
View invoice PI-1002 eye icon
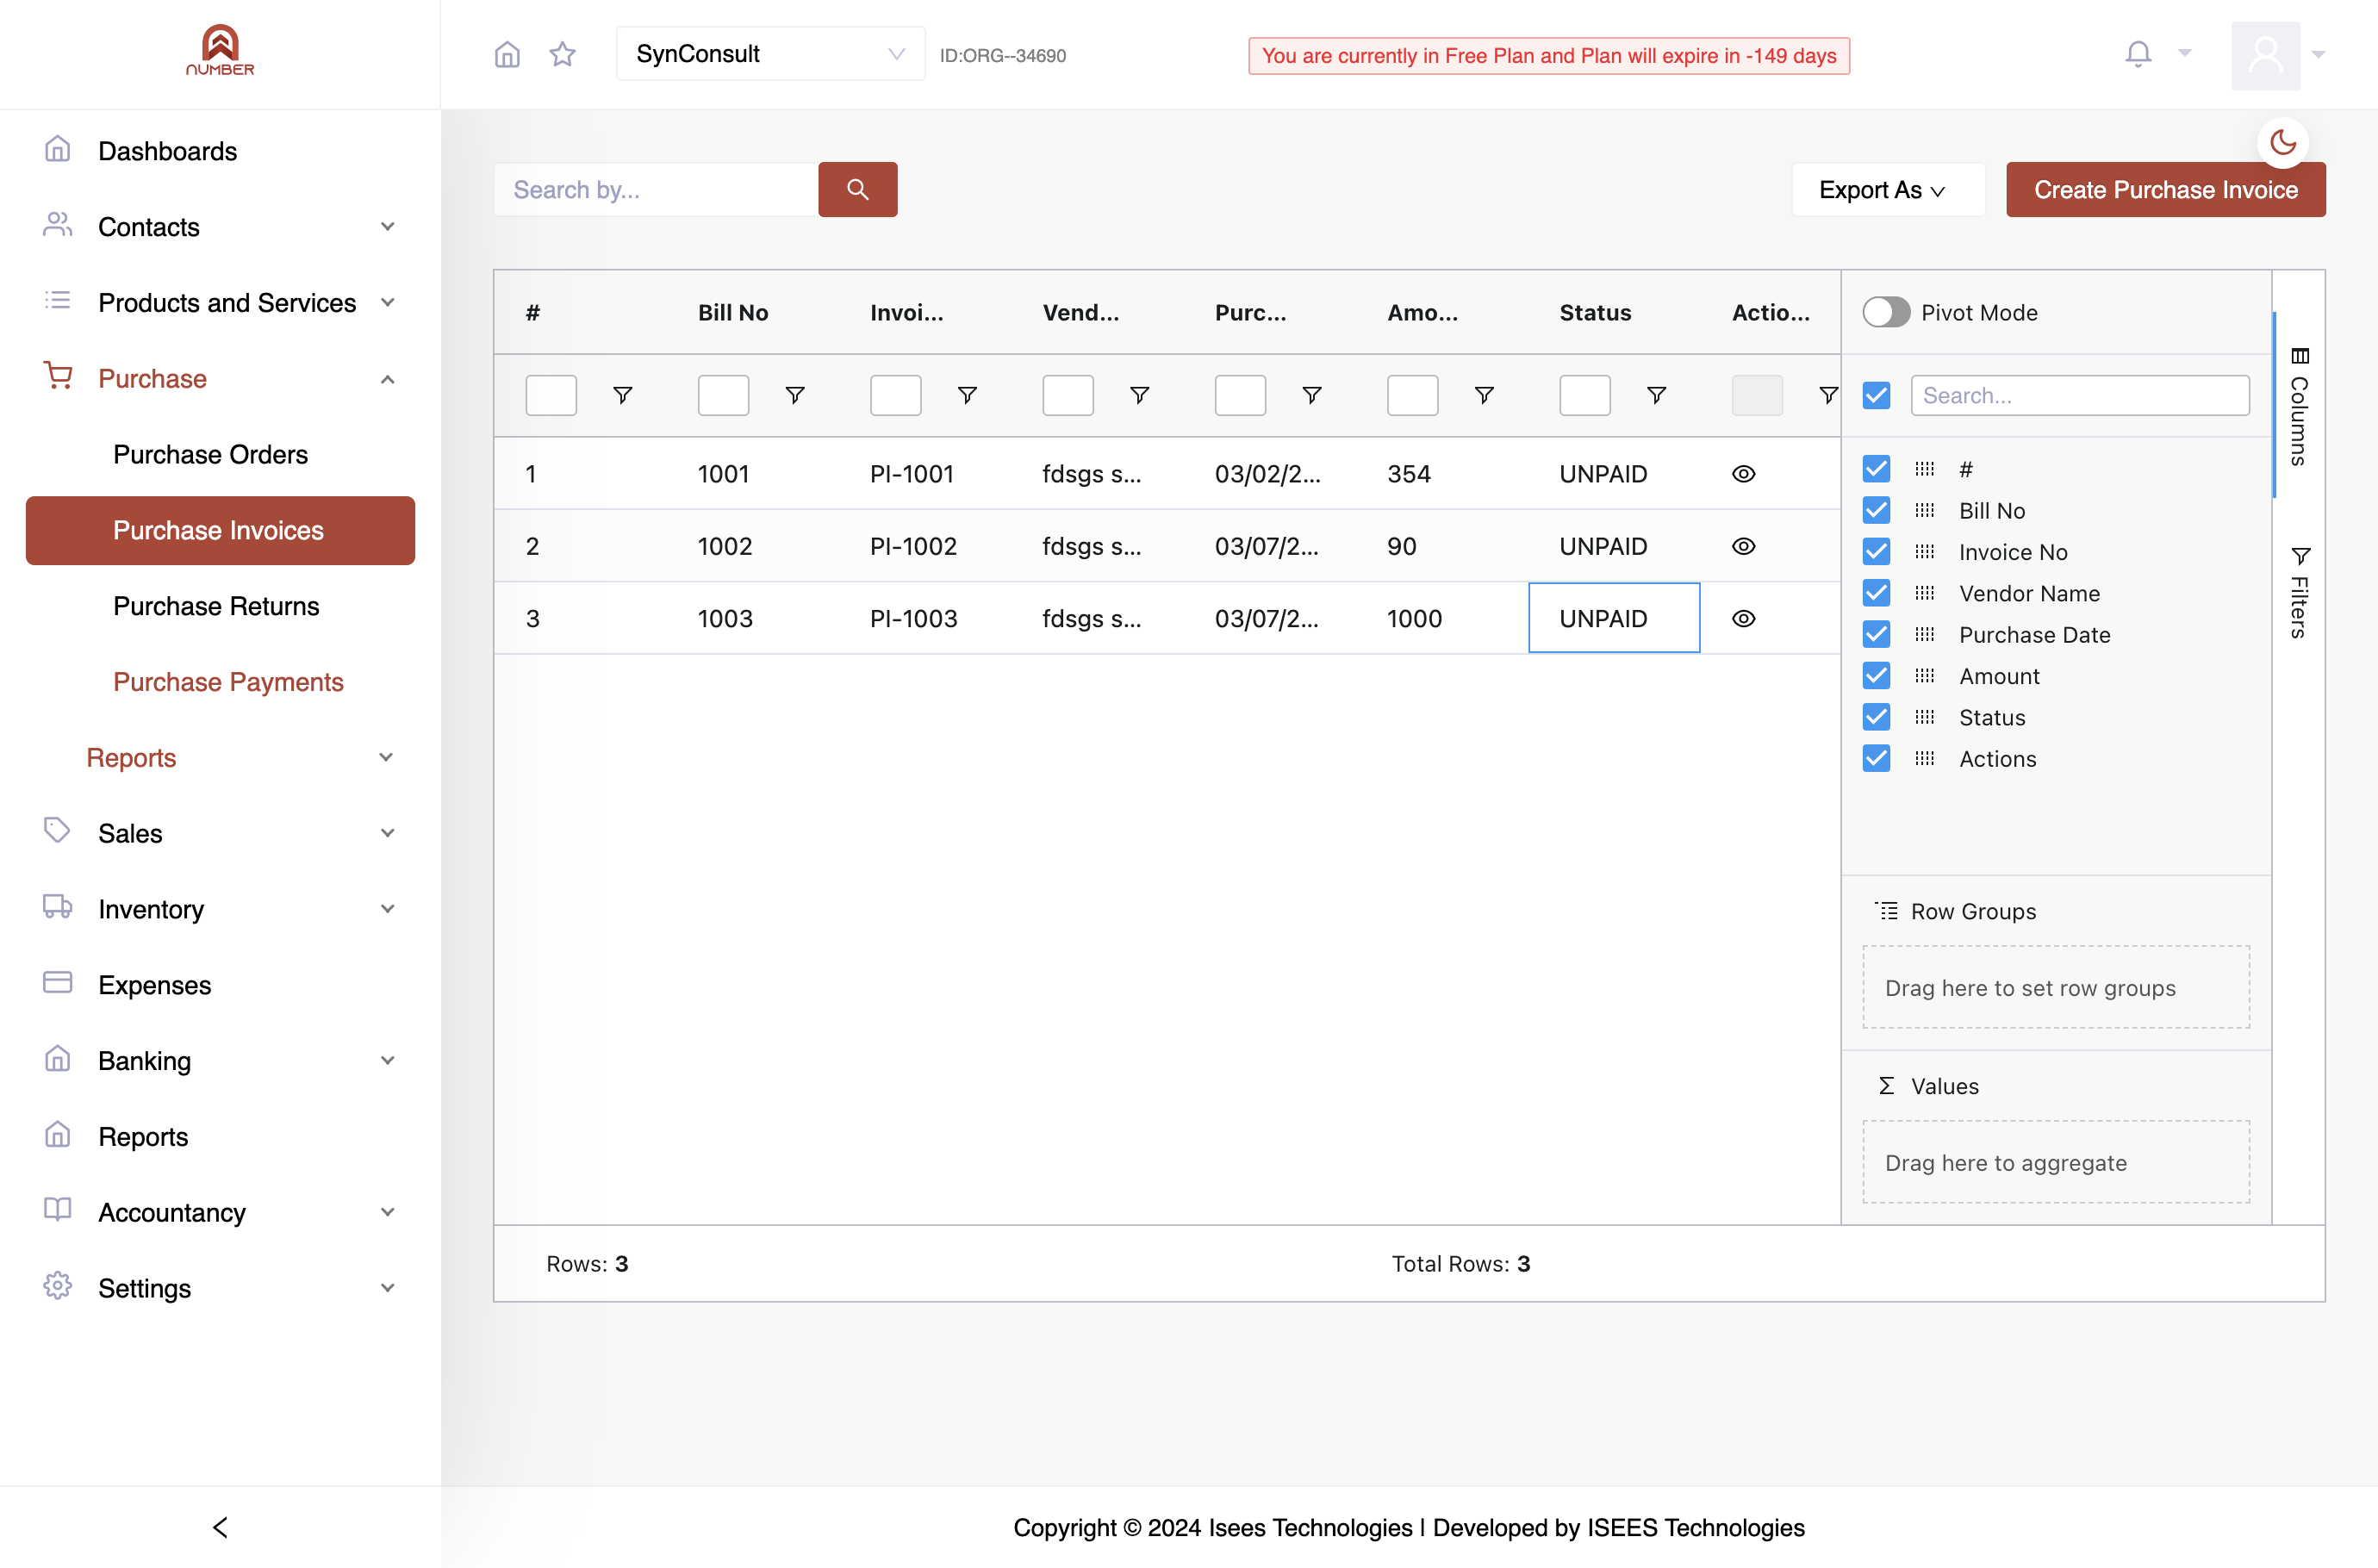[x=1743, y=546]
